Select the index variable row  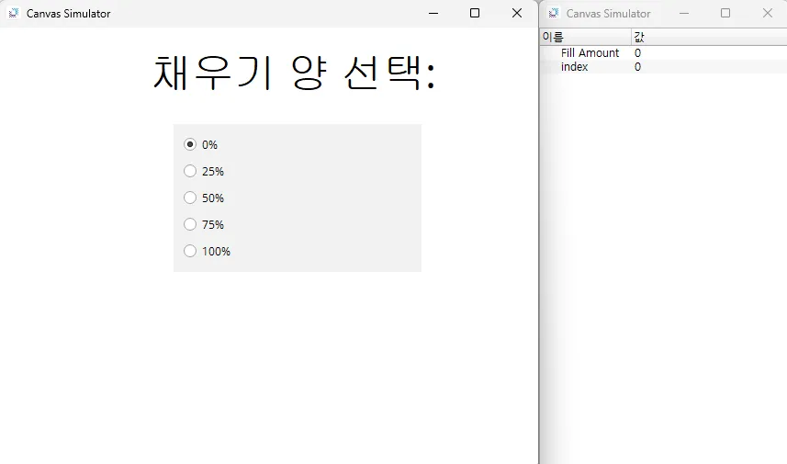(575, 67)
